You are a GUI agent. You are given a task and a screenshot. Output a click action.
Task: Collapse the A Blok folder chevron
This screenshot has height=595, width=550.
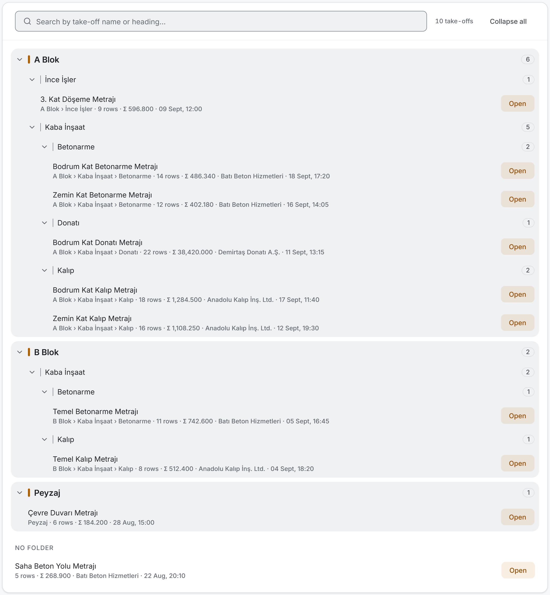click(20, 59)
